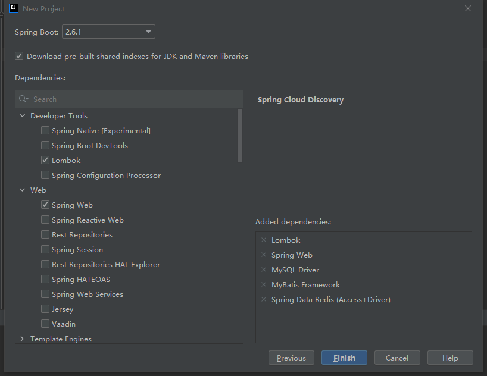Remove Spring Data Redis from added dependencies
The image size is (487, 376).
click(x=264, y=300)
